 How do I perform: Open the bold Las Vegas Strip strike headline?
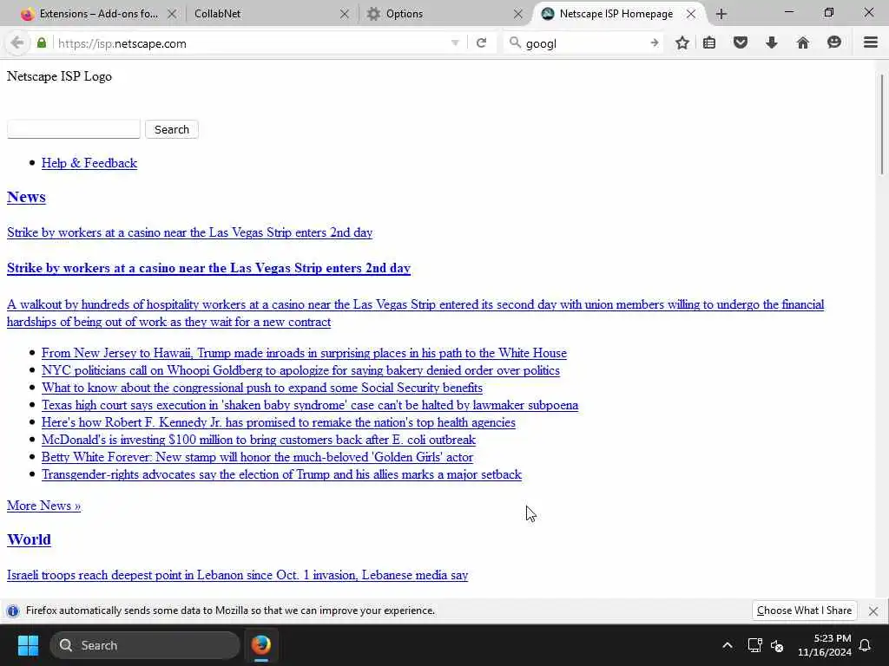[x=208, y=268]
